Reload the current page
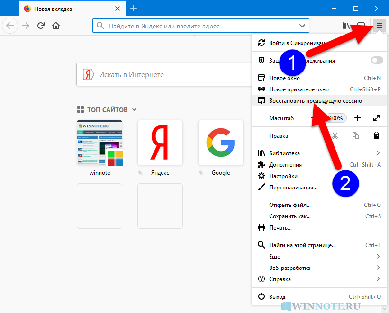 (41, 25)
